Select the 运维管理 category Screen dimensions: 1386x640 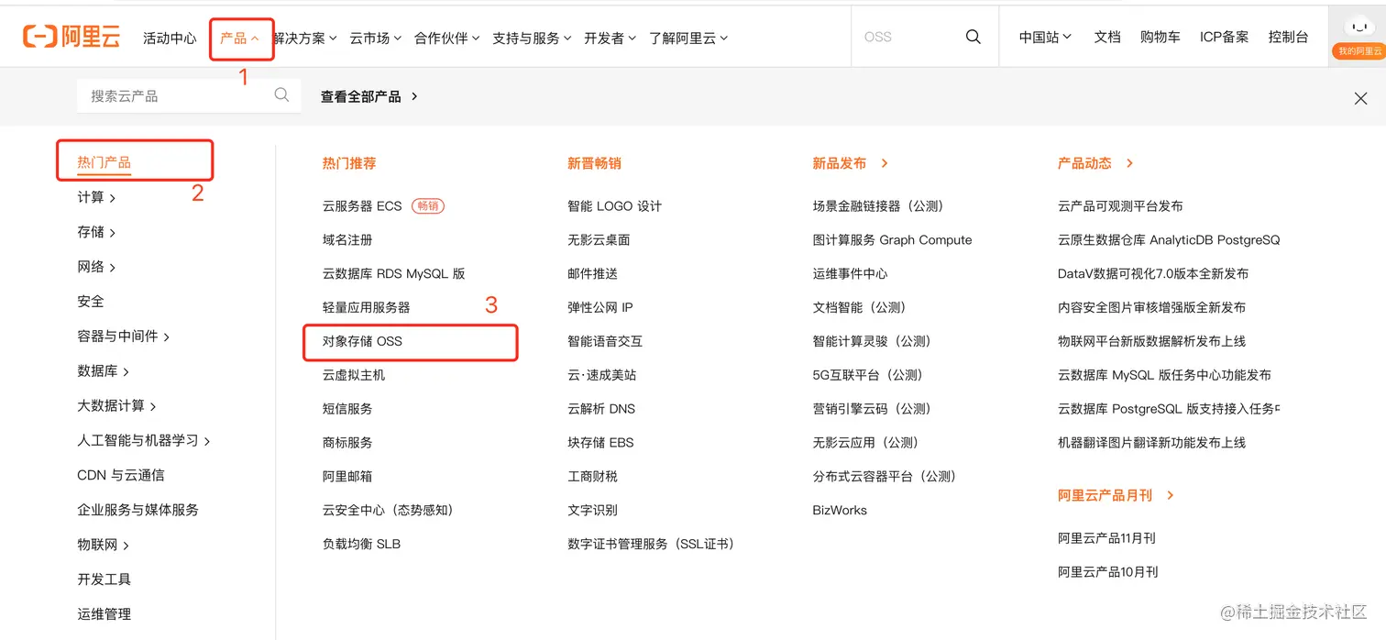point(104,614)
